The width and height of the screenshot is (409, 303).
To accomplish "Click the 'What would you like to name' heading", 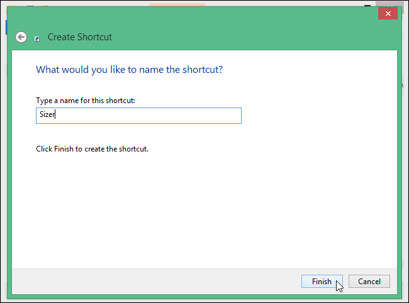I will click(x=129, y=69).
